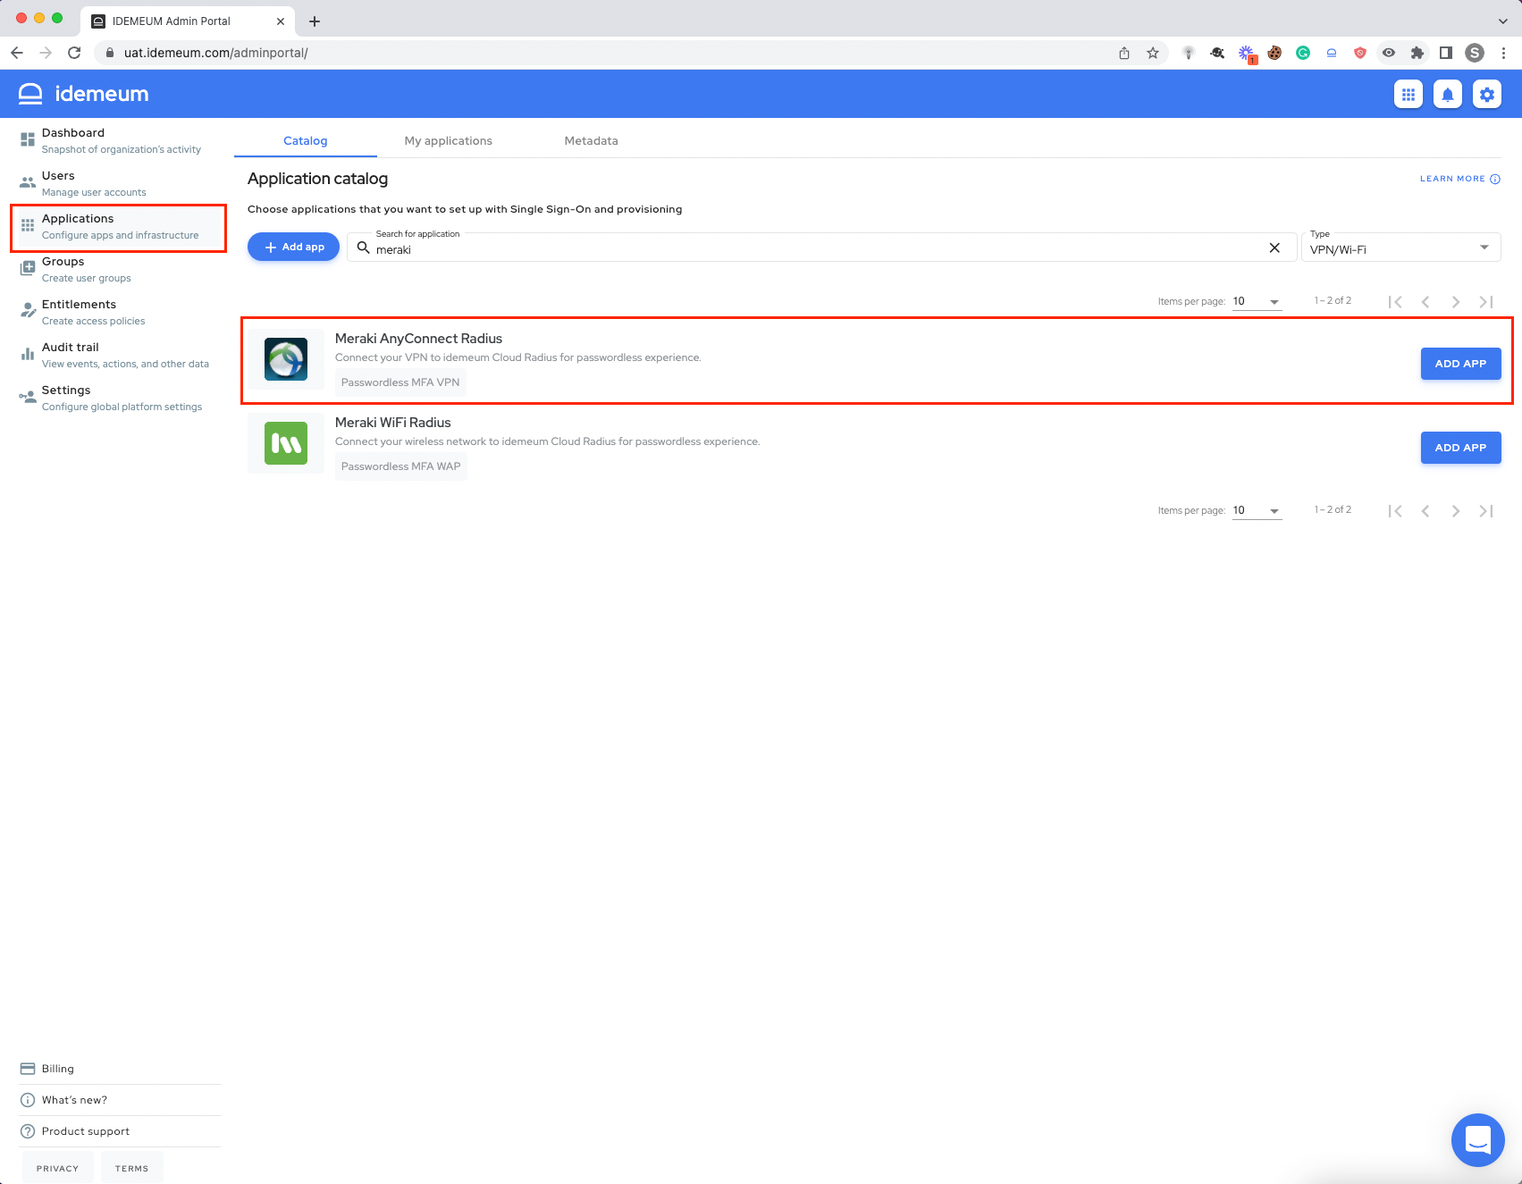Switch to My applications tab
Screen dimensions: 1522x1184
(449, 140)
